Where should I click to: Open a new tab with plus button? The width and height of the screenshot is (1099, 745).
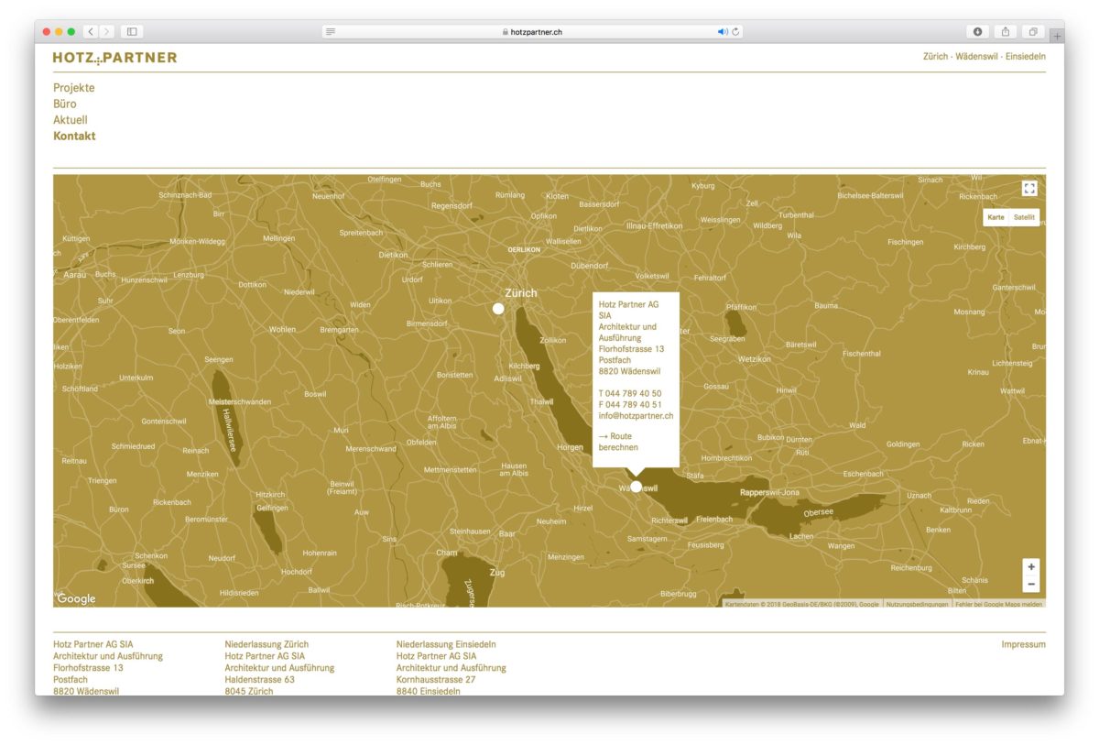pyautogui.click(x=1057, y=36)
